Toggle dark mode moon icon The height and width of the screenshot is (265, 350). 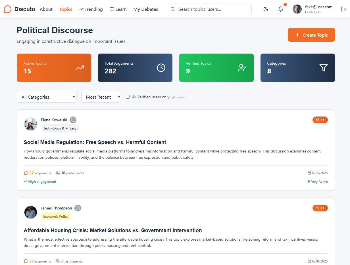point(266,9)
